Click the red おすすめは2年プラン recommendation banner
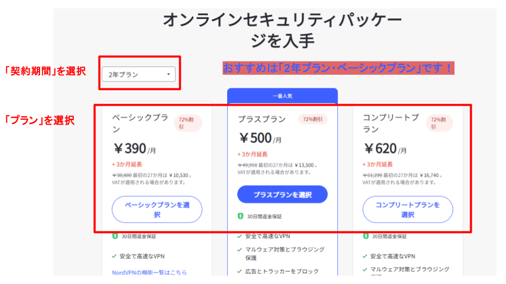 [x=338, y=68]
